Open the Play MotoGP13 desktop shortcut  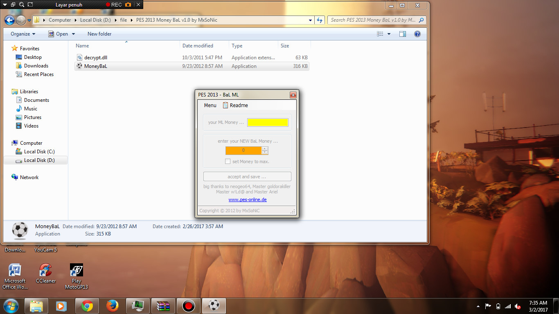click(x=77, y=276)
